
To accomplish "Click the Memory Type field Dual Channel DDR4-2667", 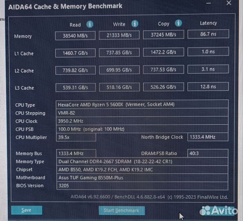I will pyautogui.click(x=142, y=162).
